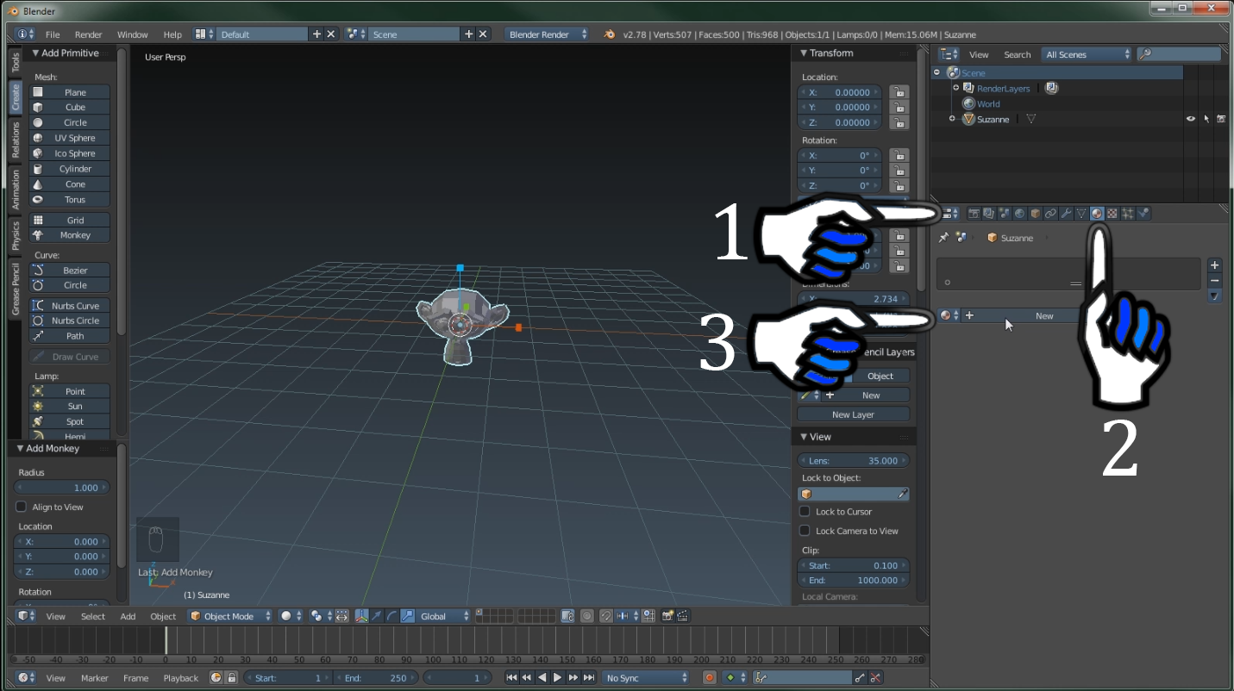Open the Render Layers properties tab
Viewport: 1234px width, 691px height.
[989, 214]
